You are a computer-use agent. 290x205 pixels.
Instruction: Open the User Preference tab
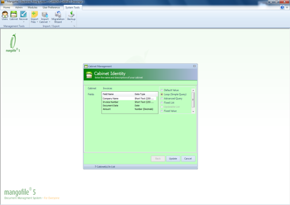pos(51,8)
